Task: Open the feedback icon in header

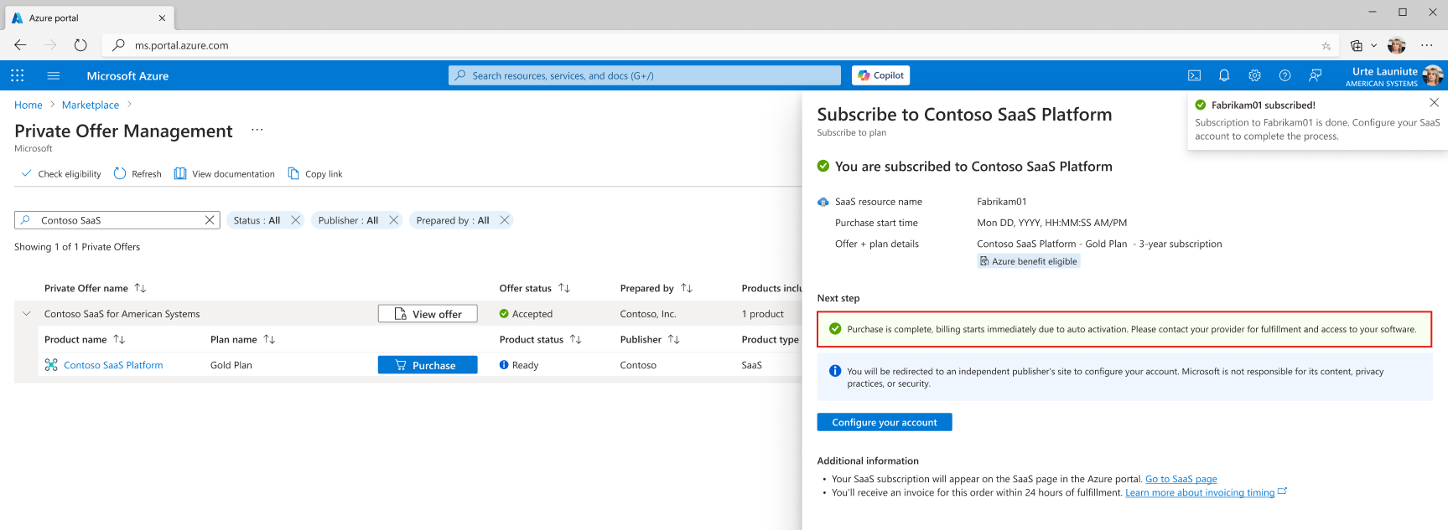Action: point(1315,75)
